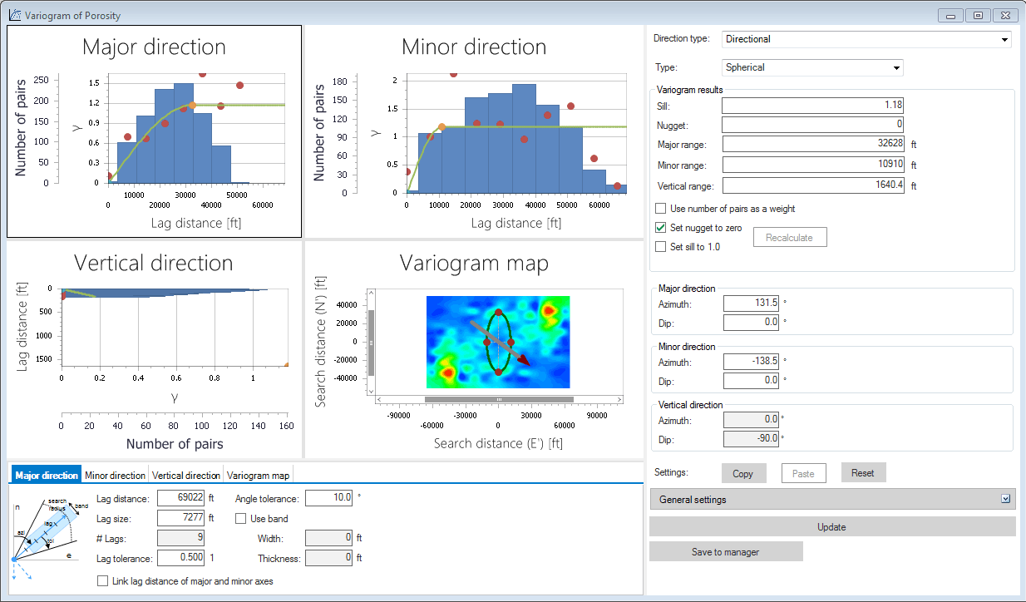
Task: Click Save to manager
Action: (x=725, y=552)
